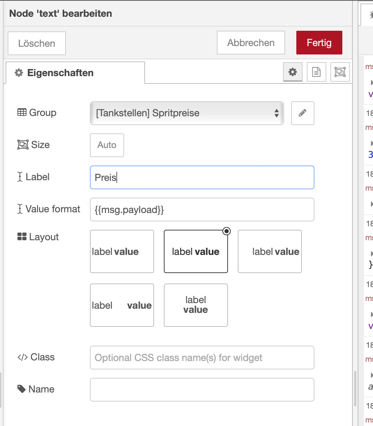The width and height of the screenshot is (373, 426).
Task: Click the Value format input field
Action: pyautogui.click(x=202, y=210)
